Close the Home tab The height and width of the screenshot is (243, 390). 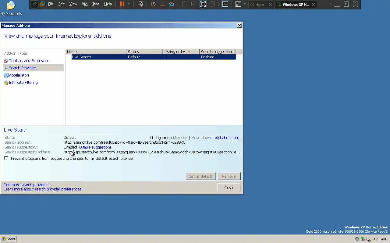click(x=270, y=5)
